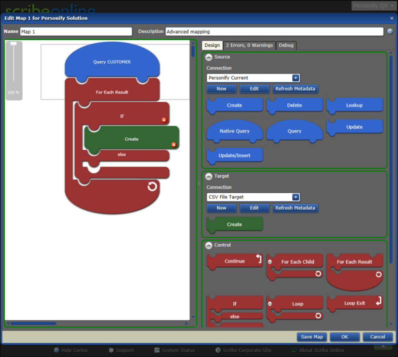Click the Cancel button
This screenshot has width=398, height=357.
tap(377, 337)
